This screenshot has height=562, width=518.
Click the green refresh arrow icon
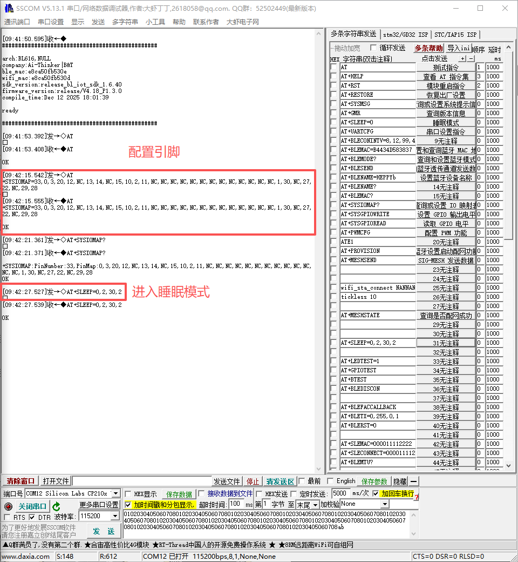pyautogui.click(x=56, y=506)
